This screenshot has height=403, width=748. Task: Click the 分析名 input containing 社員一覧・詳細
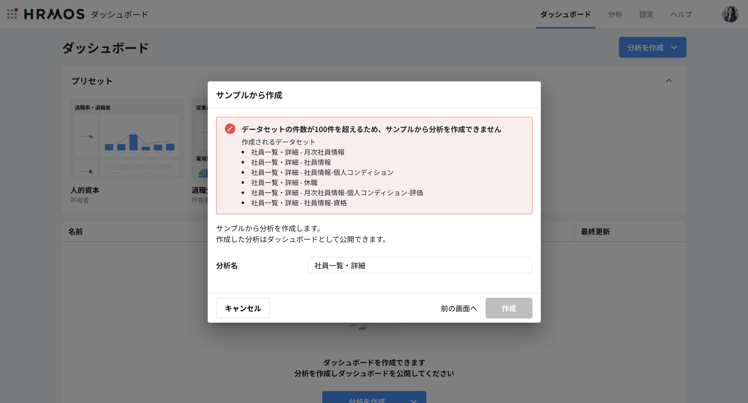click(420, 265)
